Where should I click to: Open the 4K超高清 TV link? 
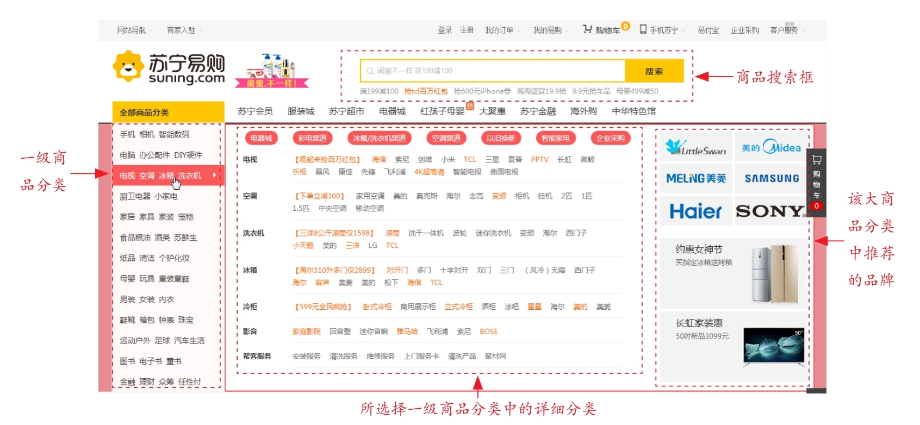pyautogui.click(x=429, y=172)
